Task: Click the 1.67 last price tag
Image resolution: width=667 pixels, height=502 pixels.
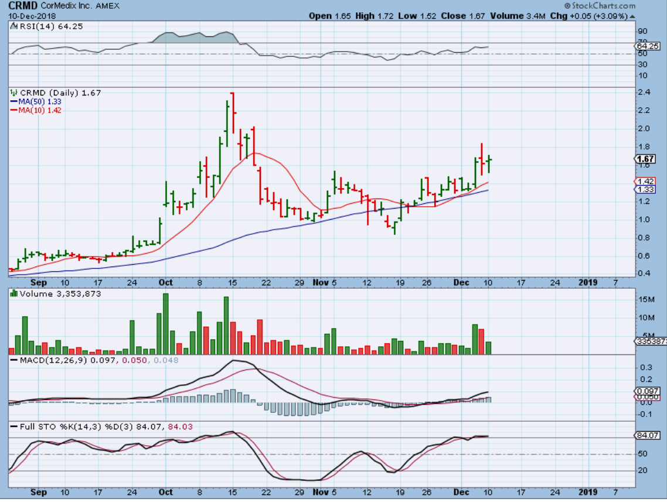Action: coord(646,159)
